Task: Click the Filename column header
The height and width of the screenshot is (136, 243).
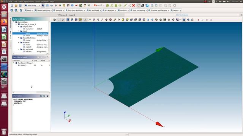Action: 23,60
